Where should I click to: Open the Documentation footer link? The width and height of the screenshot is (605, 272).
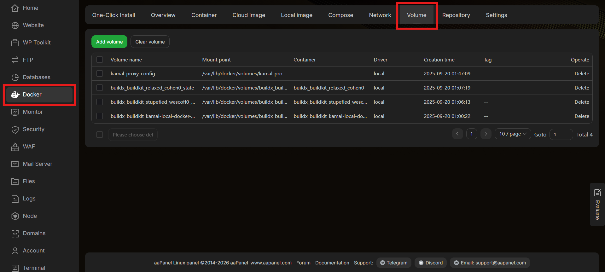pyautogui.click(x=332, y=263)
